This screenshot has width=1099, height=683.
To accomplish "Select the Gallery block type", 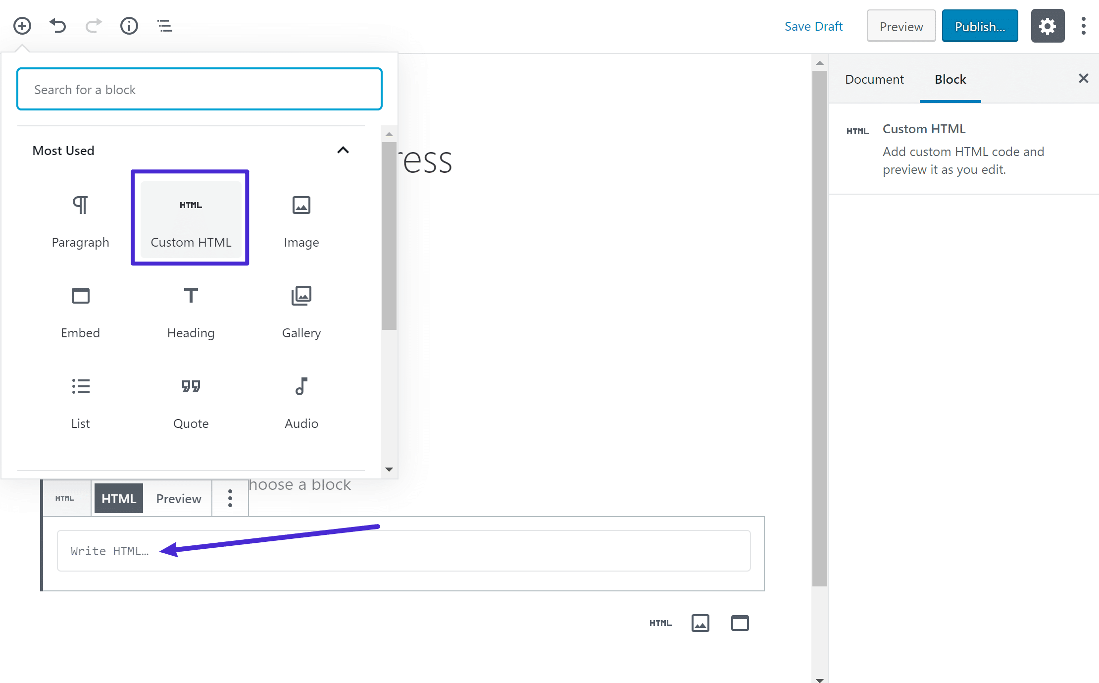I will coord(302,309).
